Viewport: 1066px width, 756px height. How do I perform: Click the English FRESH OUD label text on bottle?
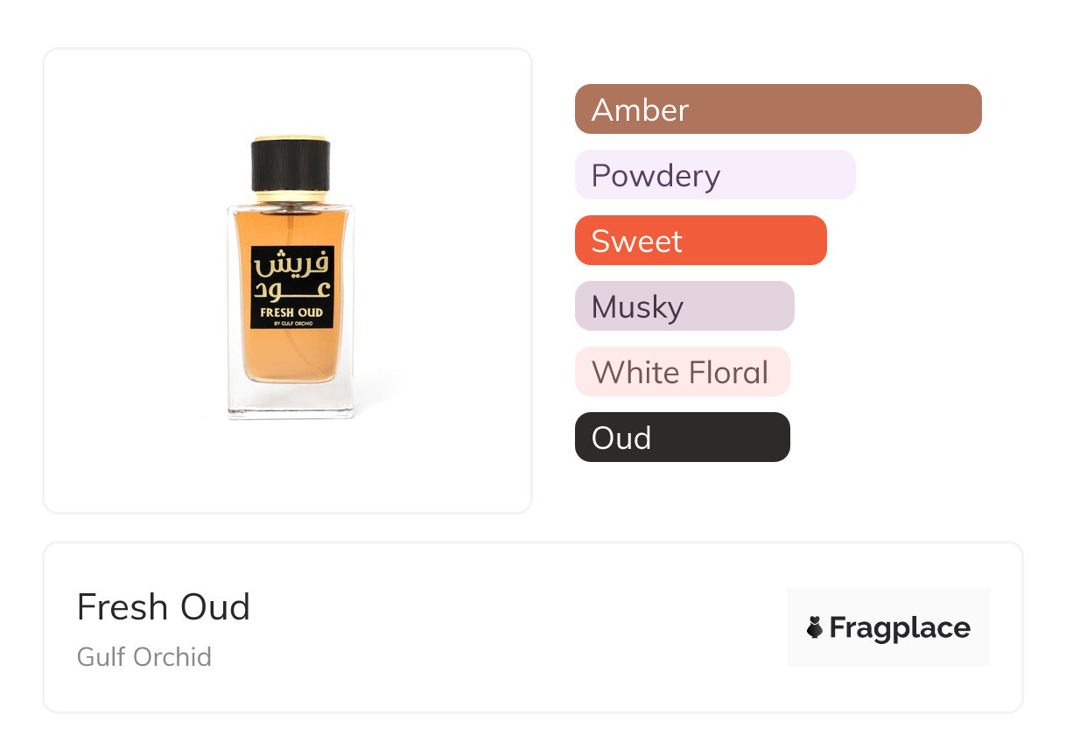point(291,312)
